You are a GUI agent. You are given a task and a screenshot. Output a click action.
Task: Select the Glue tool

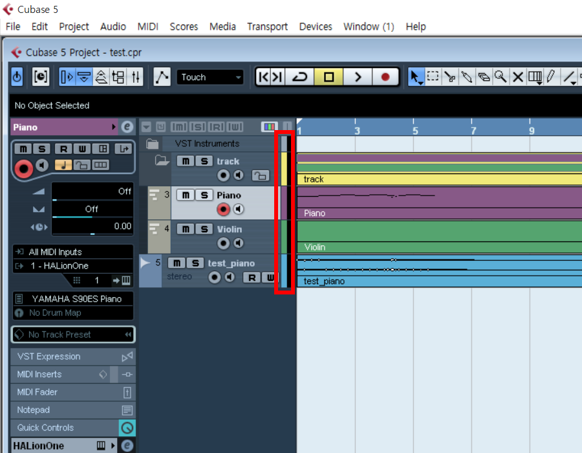coord(467,77)
